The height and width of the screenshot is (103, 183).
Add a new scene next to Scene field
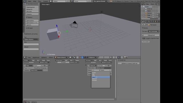tap(88, 1)
